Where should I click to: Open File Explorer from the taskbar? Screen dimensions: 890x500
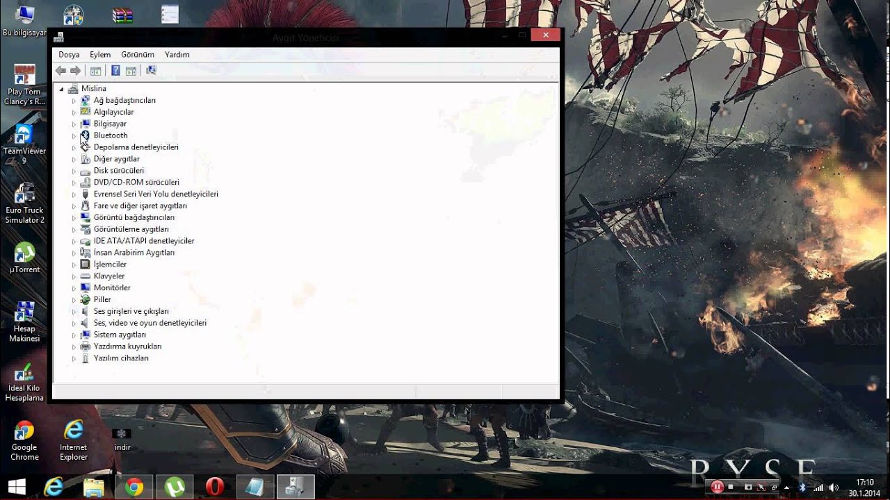(94, 487)
